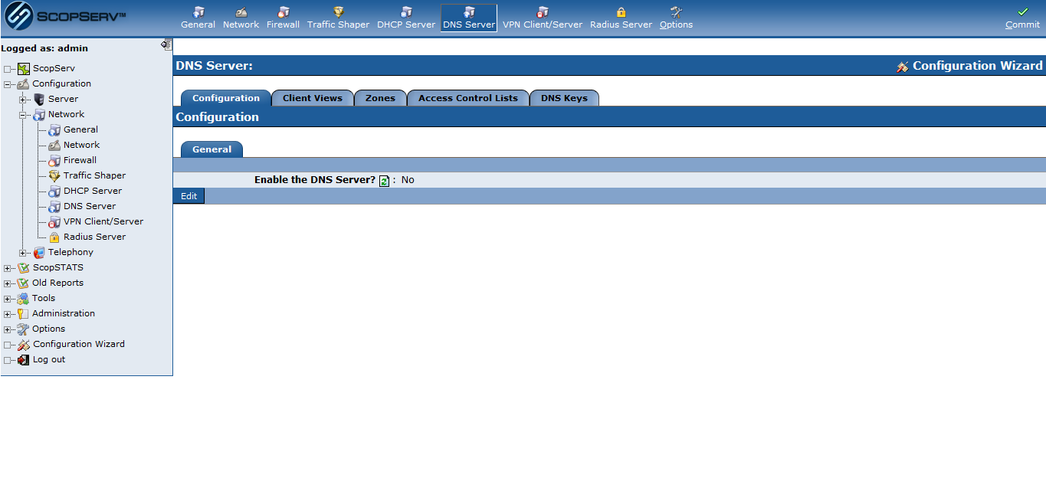Select DNS Server in the sidebar tree
Image resolution: width=1046 pixels, height=478 pixels.
coord(90,206)
